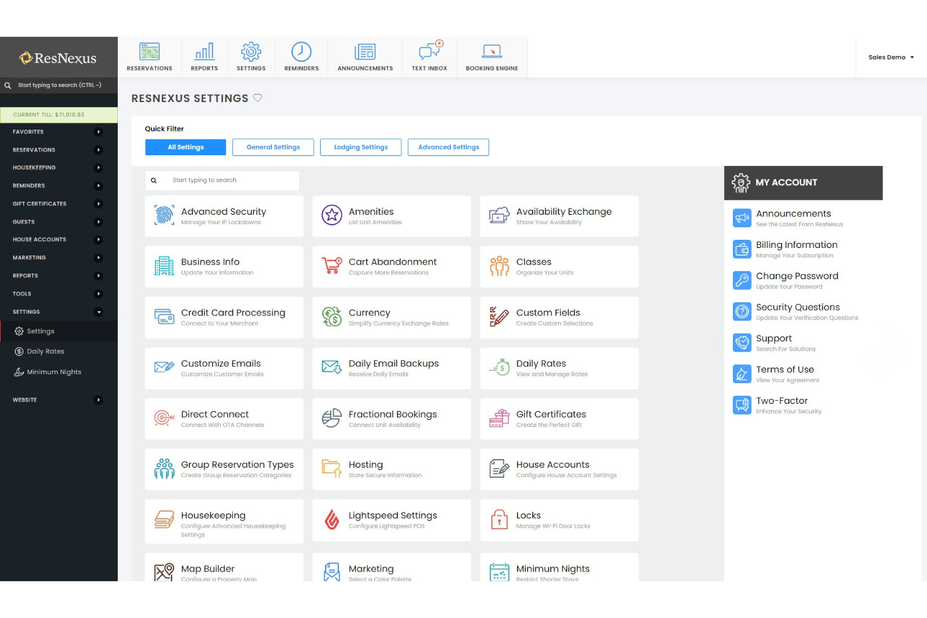The width and height of the screenshot is (927, 618).
Task: Open Minimum Nights from the sidebar
Action: (53, 371)
